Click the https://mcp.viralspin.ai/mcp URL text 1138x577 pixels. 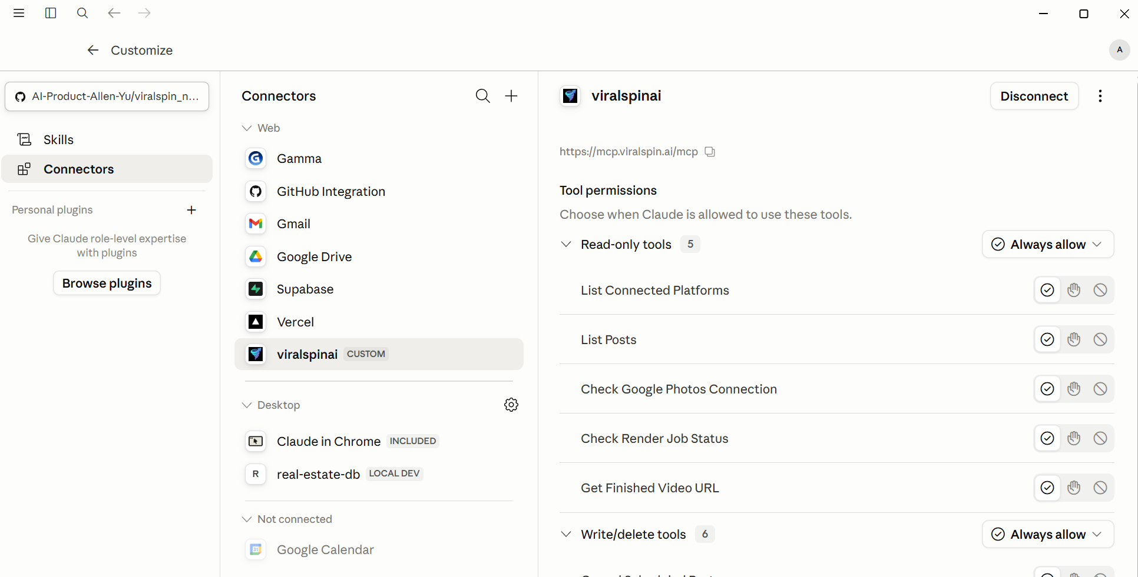[628, 152]
